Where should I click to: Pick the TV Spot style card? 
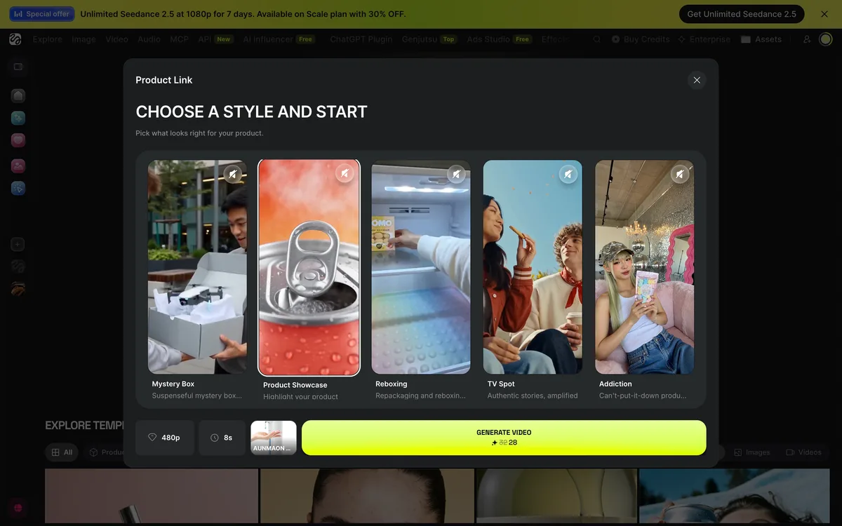[x=533, y=281]
